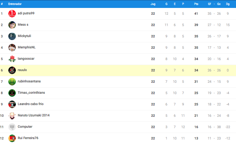Click MemphisNL's orange jersey avatar
The width and height of the screenshot is (236, 144).
pyautogui.click(x=12, y=48)
